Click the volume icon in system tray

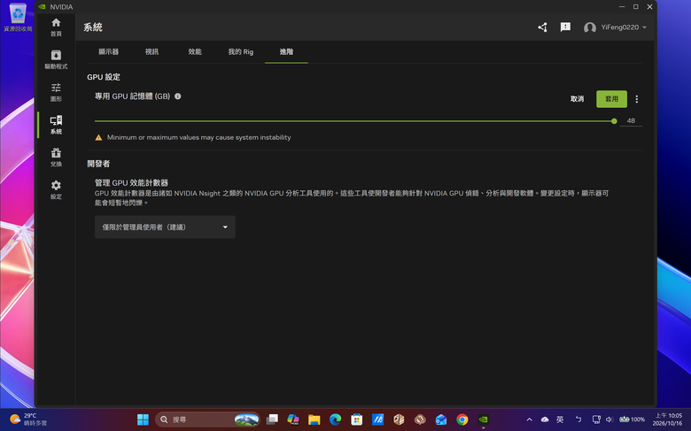(609, 419)
